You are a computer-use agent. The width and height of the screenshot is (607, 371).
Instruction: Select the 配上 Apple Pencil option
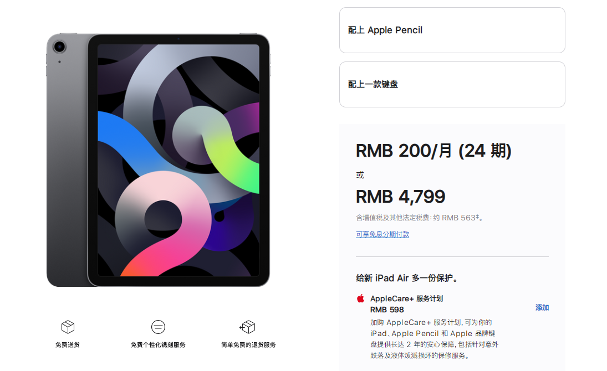click(452, 30)
